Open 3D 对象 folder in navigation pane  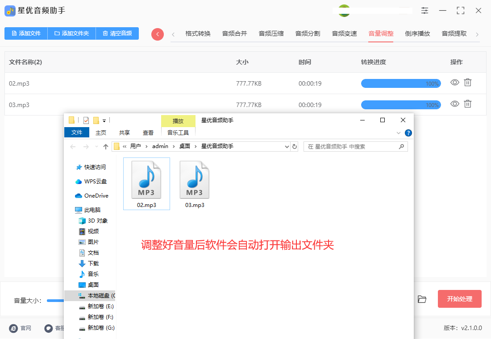pos(97,221)
